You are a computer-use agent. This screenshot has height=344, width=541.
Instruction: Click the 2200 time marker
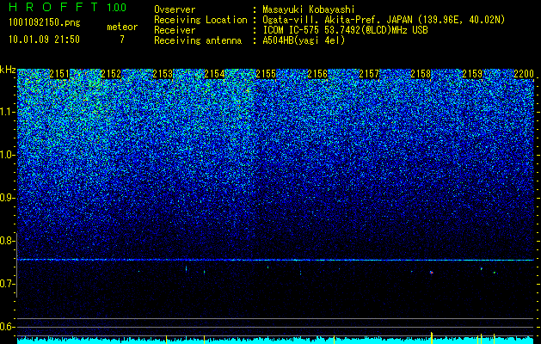[524, 74]
